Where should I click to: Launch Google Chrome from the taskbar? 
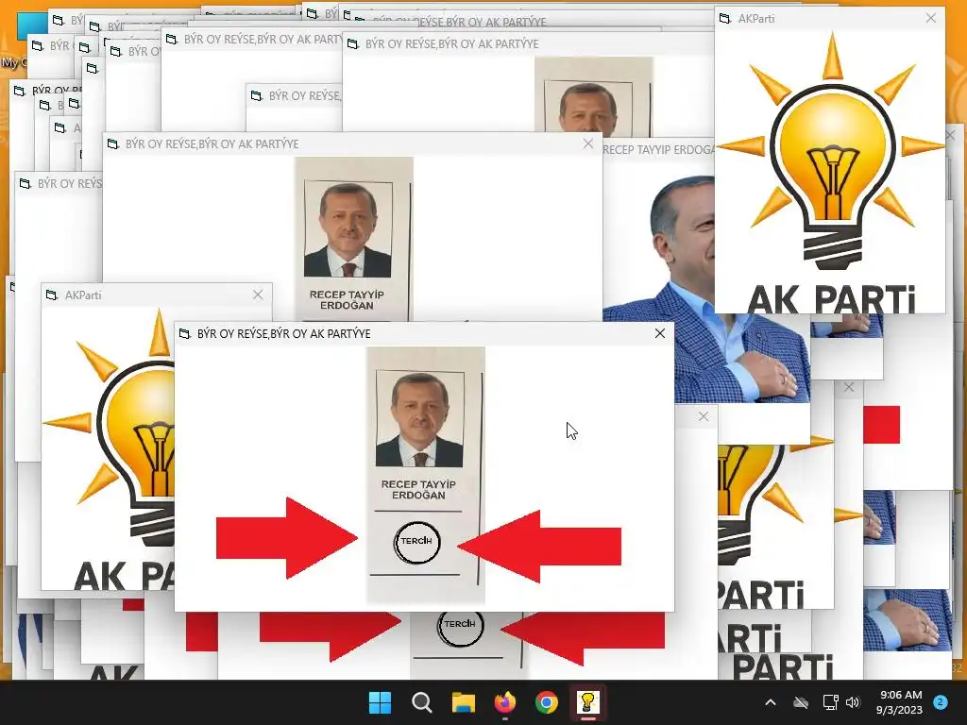click(547, 702)
